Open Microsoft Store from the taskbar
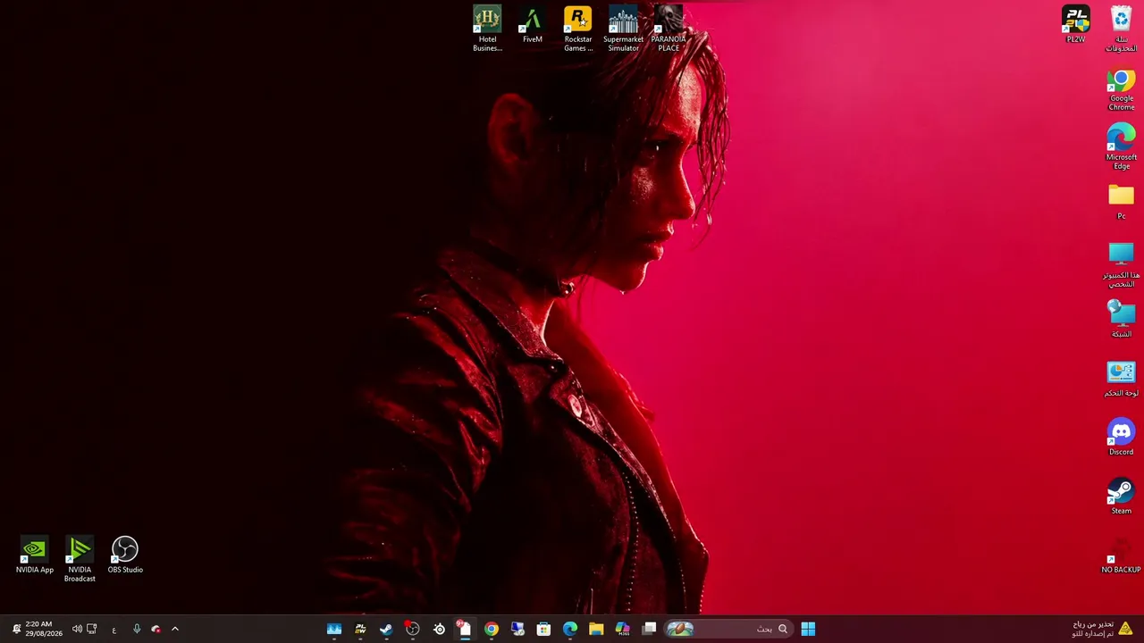Viewport: 1144px width, 643px height. [543, 629]
